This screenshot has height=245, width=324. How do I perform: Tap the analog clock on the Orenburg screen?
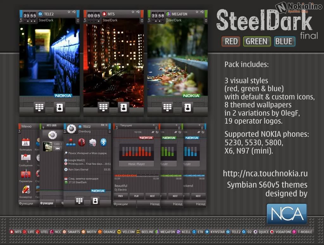(72, 129)
